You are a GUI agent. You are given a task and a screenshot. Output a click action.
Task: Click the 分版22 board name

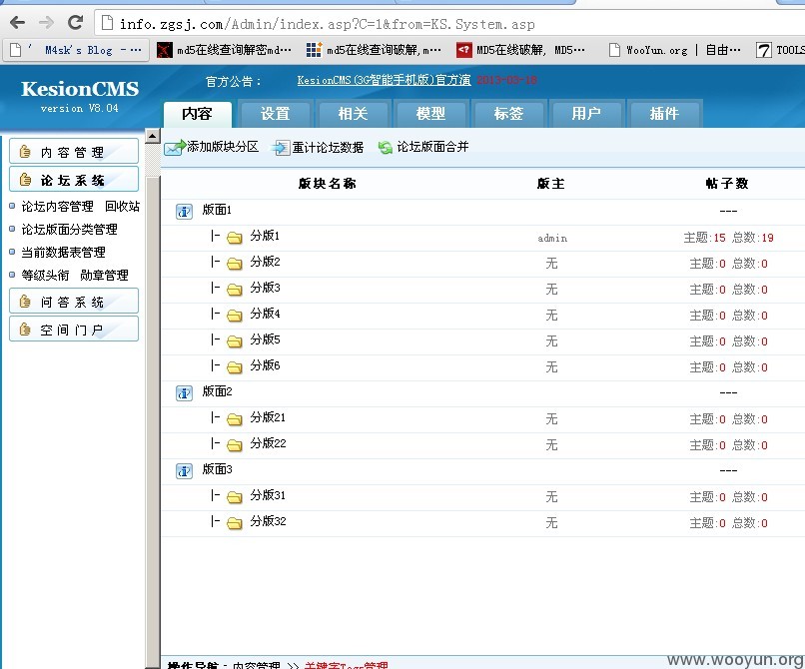[268, 443]
